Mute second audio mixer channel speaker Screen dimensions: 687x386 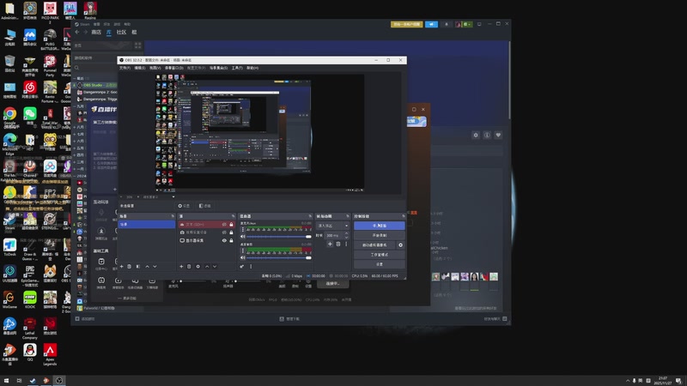(x=243, y=258)
